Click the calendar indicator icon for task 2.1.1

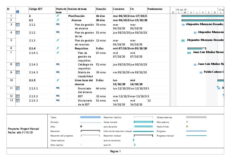(x=18, y=25)
